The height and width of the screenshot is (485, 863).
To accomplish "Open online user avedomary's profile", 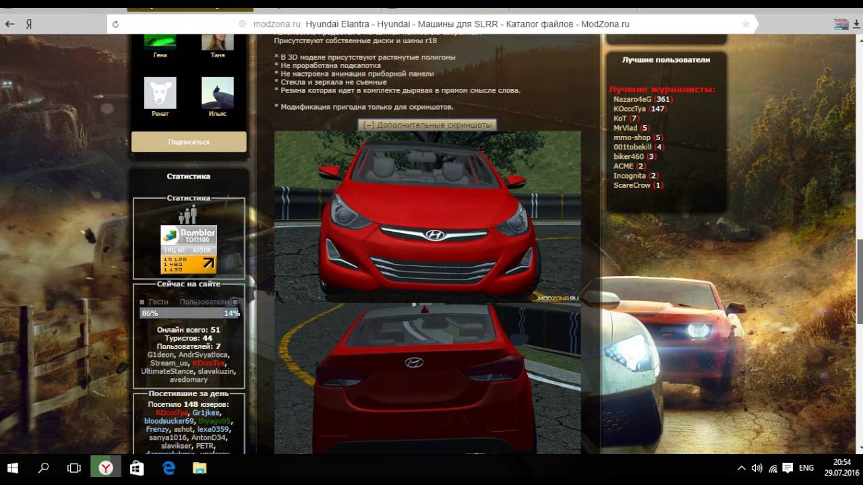I will pyautogui.click(x=189, y=380).
